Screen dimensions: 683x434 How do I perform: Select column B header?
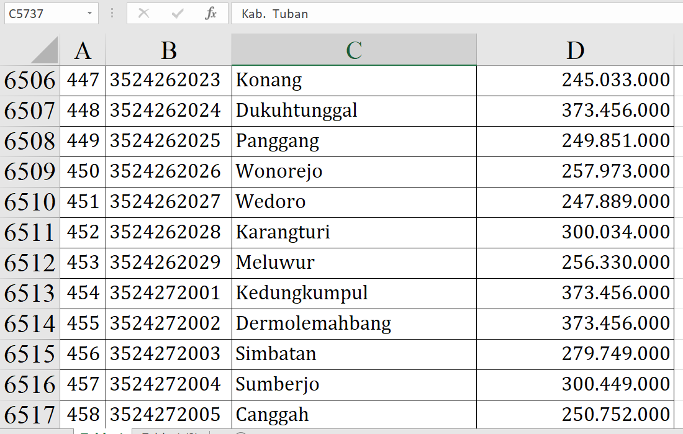tap(168, 50)
